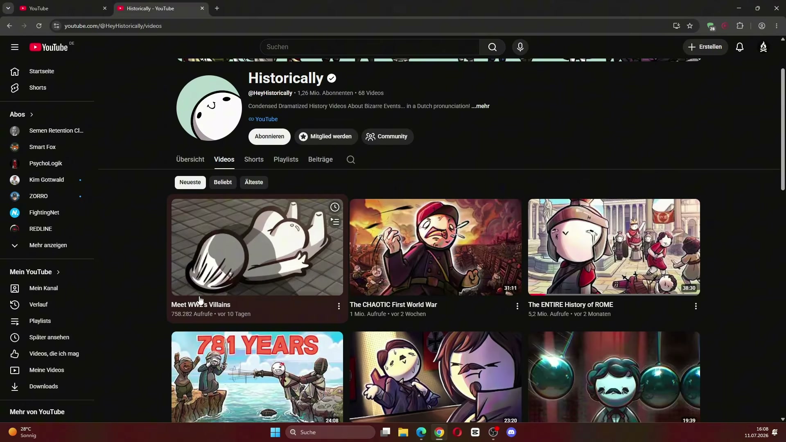The image size is (786, 442).
Task: Open Verlauf history in sidebar
Action: [47, 304]
